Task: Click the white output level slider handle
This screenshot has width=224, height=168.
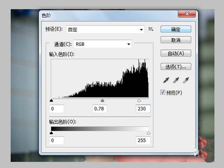Action: 148,133
